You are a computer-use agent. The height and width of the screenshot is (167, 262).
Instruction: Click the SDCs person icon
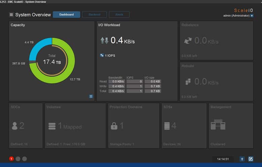(x=15, y=126)
